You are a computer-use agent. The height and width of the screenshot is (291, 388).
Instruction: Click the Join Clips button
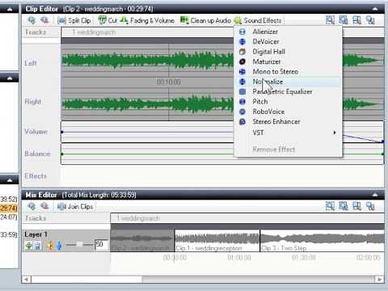coord(75,207)
